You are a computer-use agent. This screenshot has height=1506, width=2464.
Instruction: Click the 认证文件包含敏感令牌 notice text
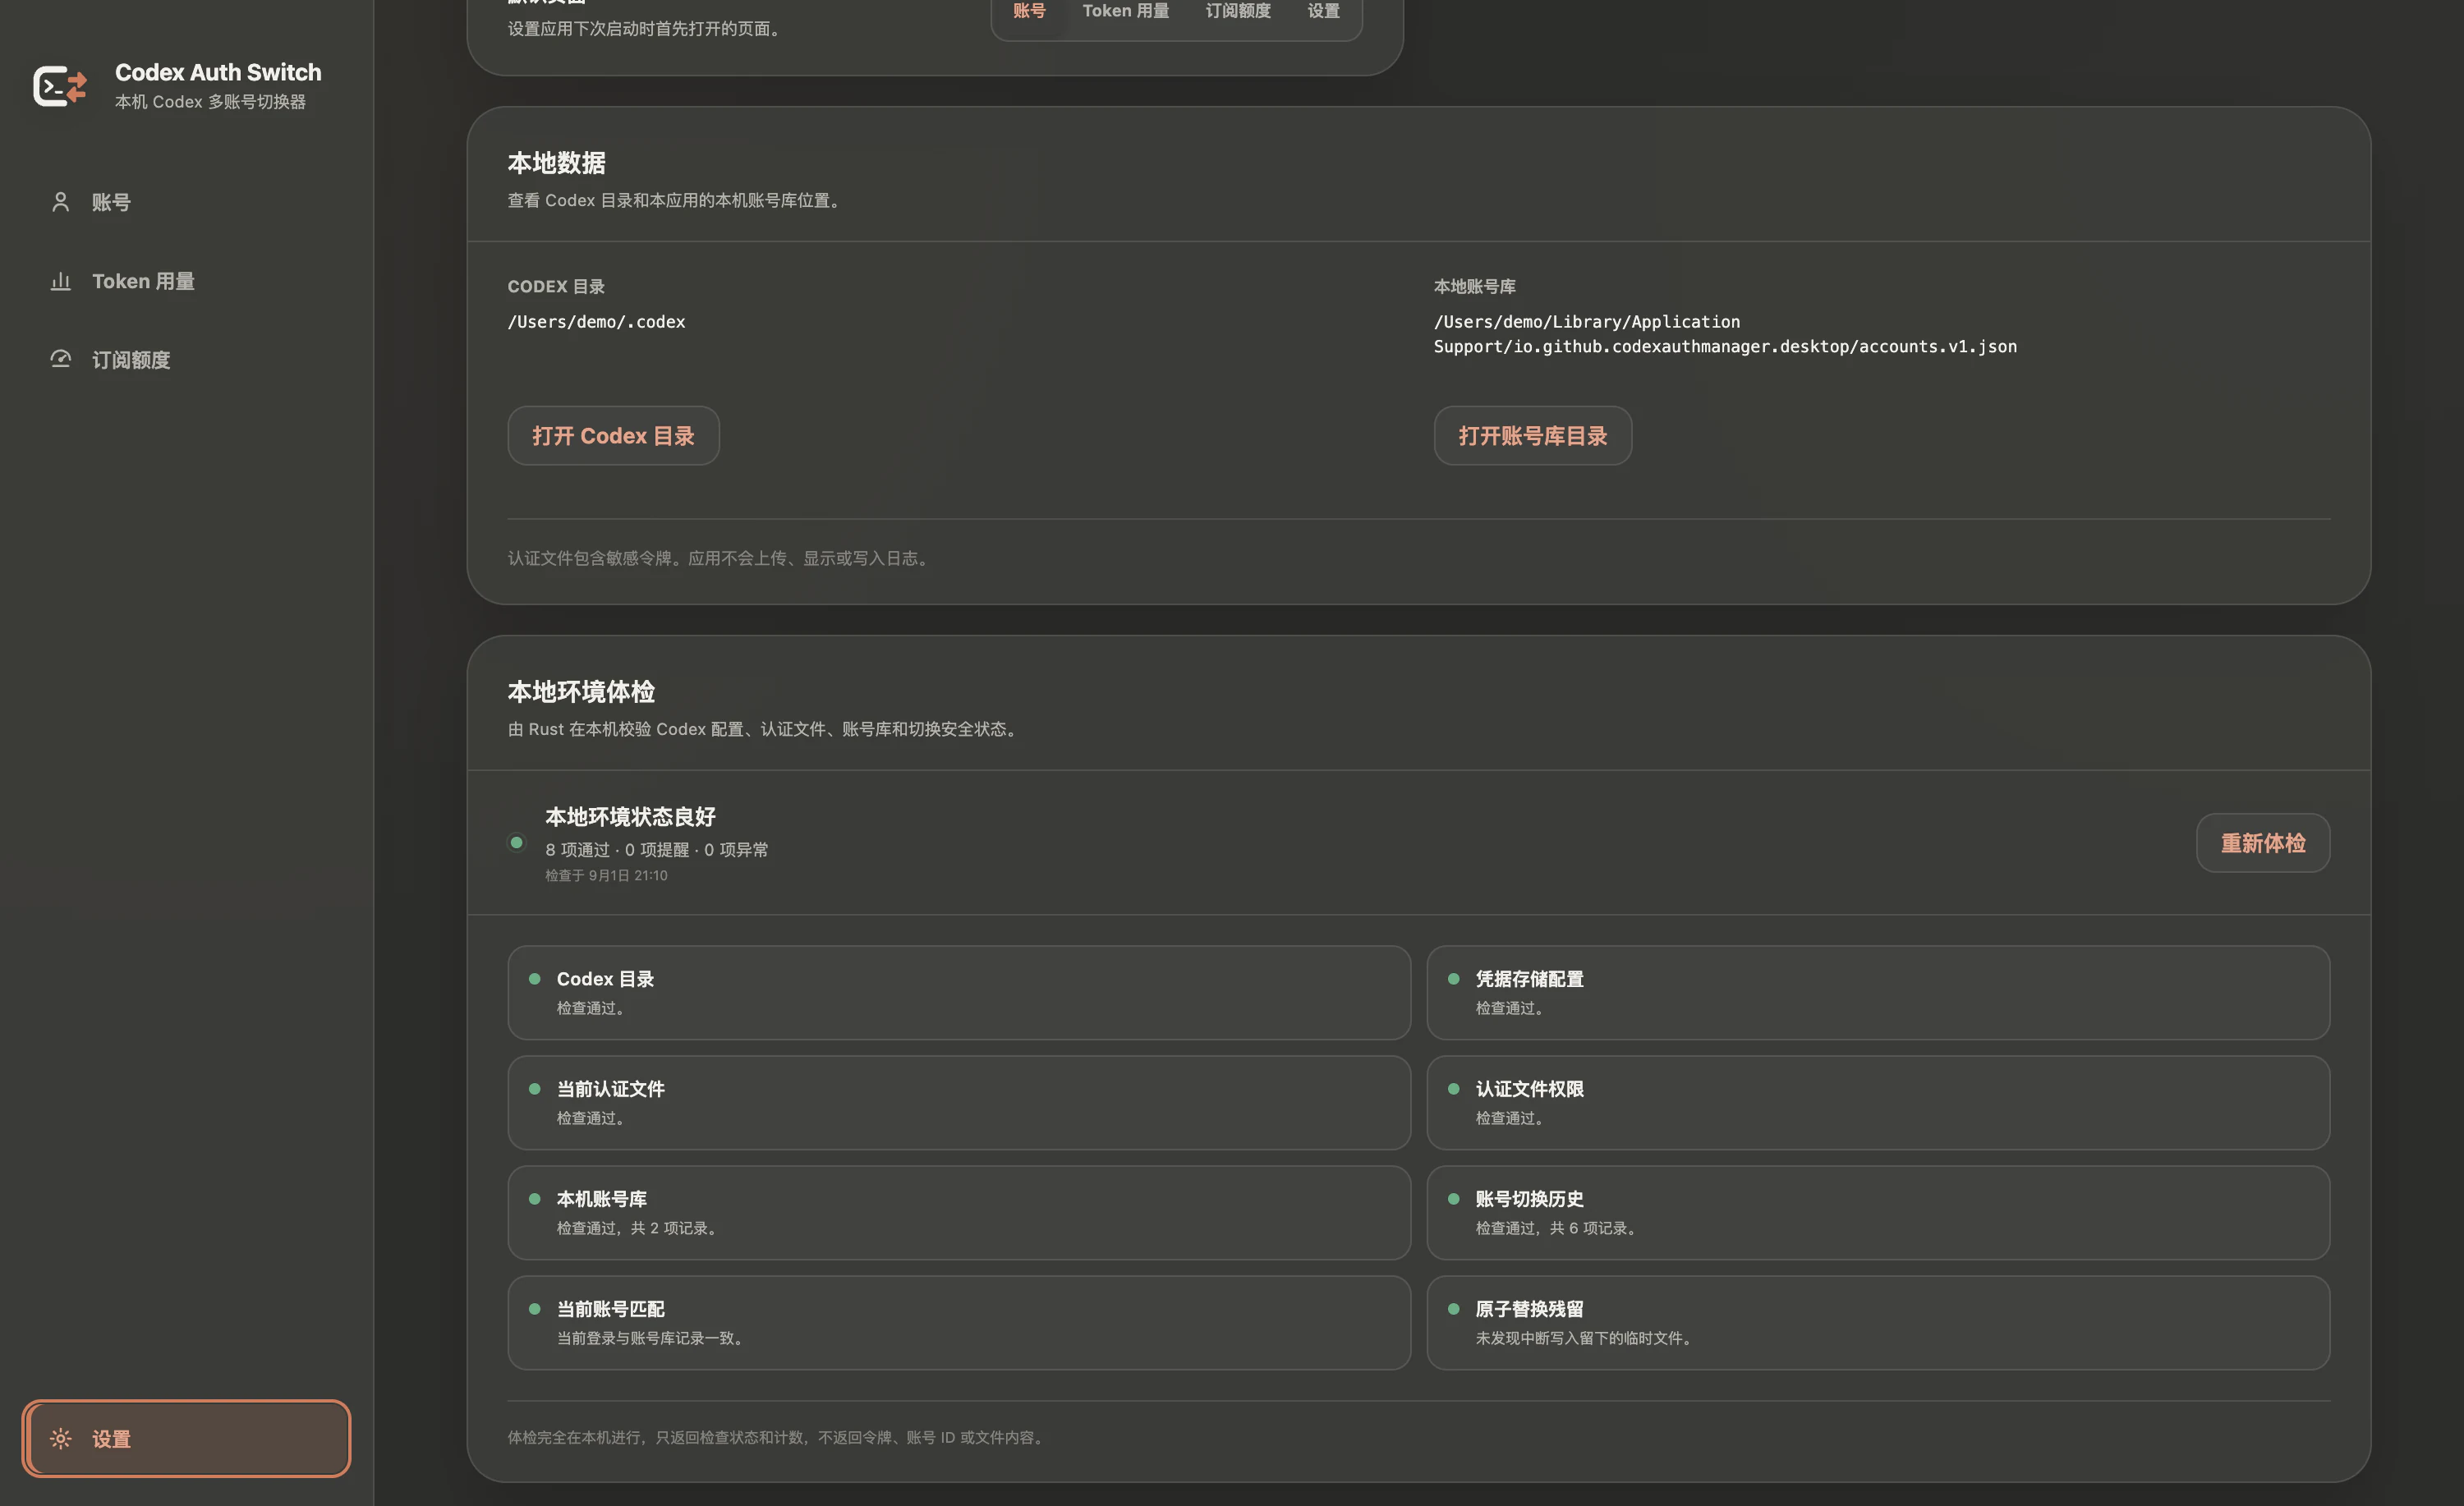click(720, 558)
